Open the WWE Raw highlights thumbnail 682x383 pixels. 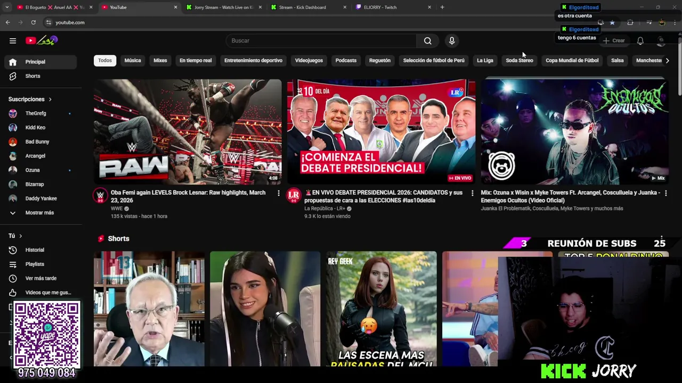(x=188, y=132)
